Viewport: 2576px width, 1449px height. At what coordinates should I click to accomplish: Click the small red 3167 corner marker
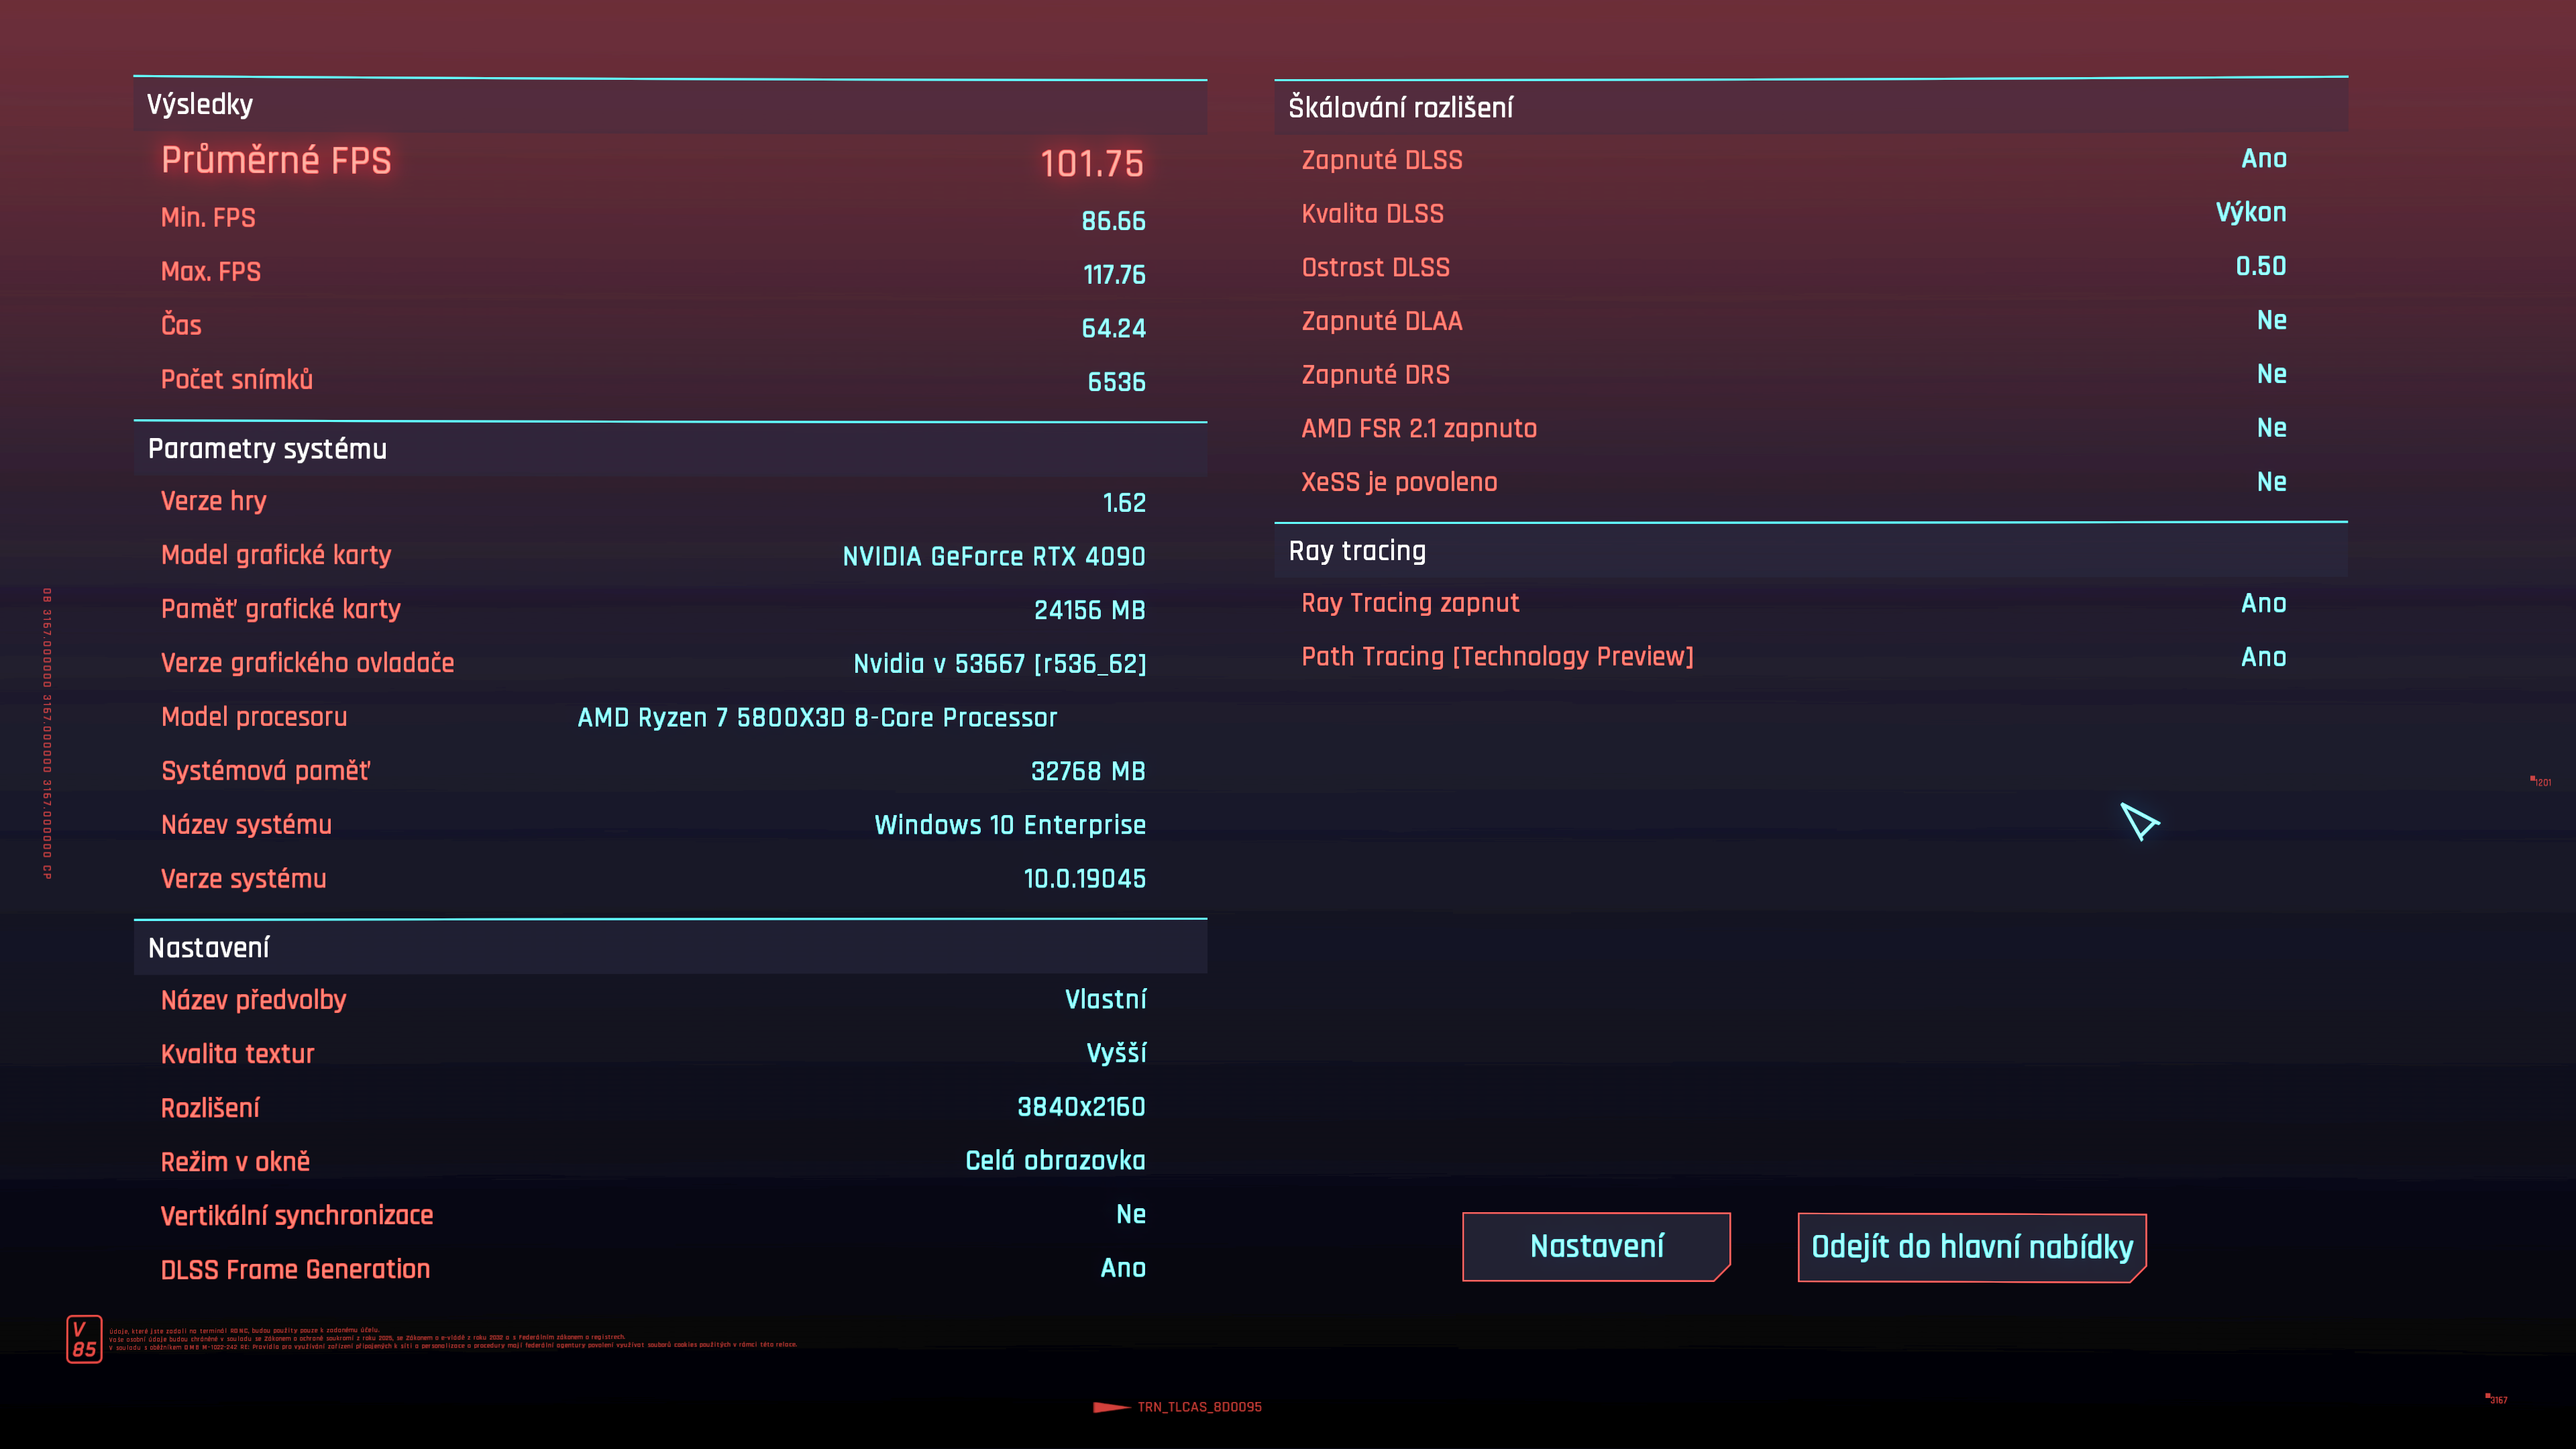pyautogui.click(x=2497, y=1399)
